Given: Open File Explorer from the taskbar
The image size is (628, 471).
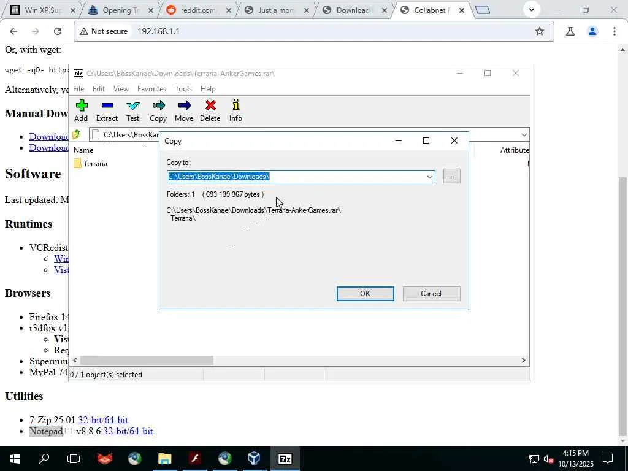Looking at the screenshot, I should [x=164, y=459].
